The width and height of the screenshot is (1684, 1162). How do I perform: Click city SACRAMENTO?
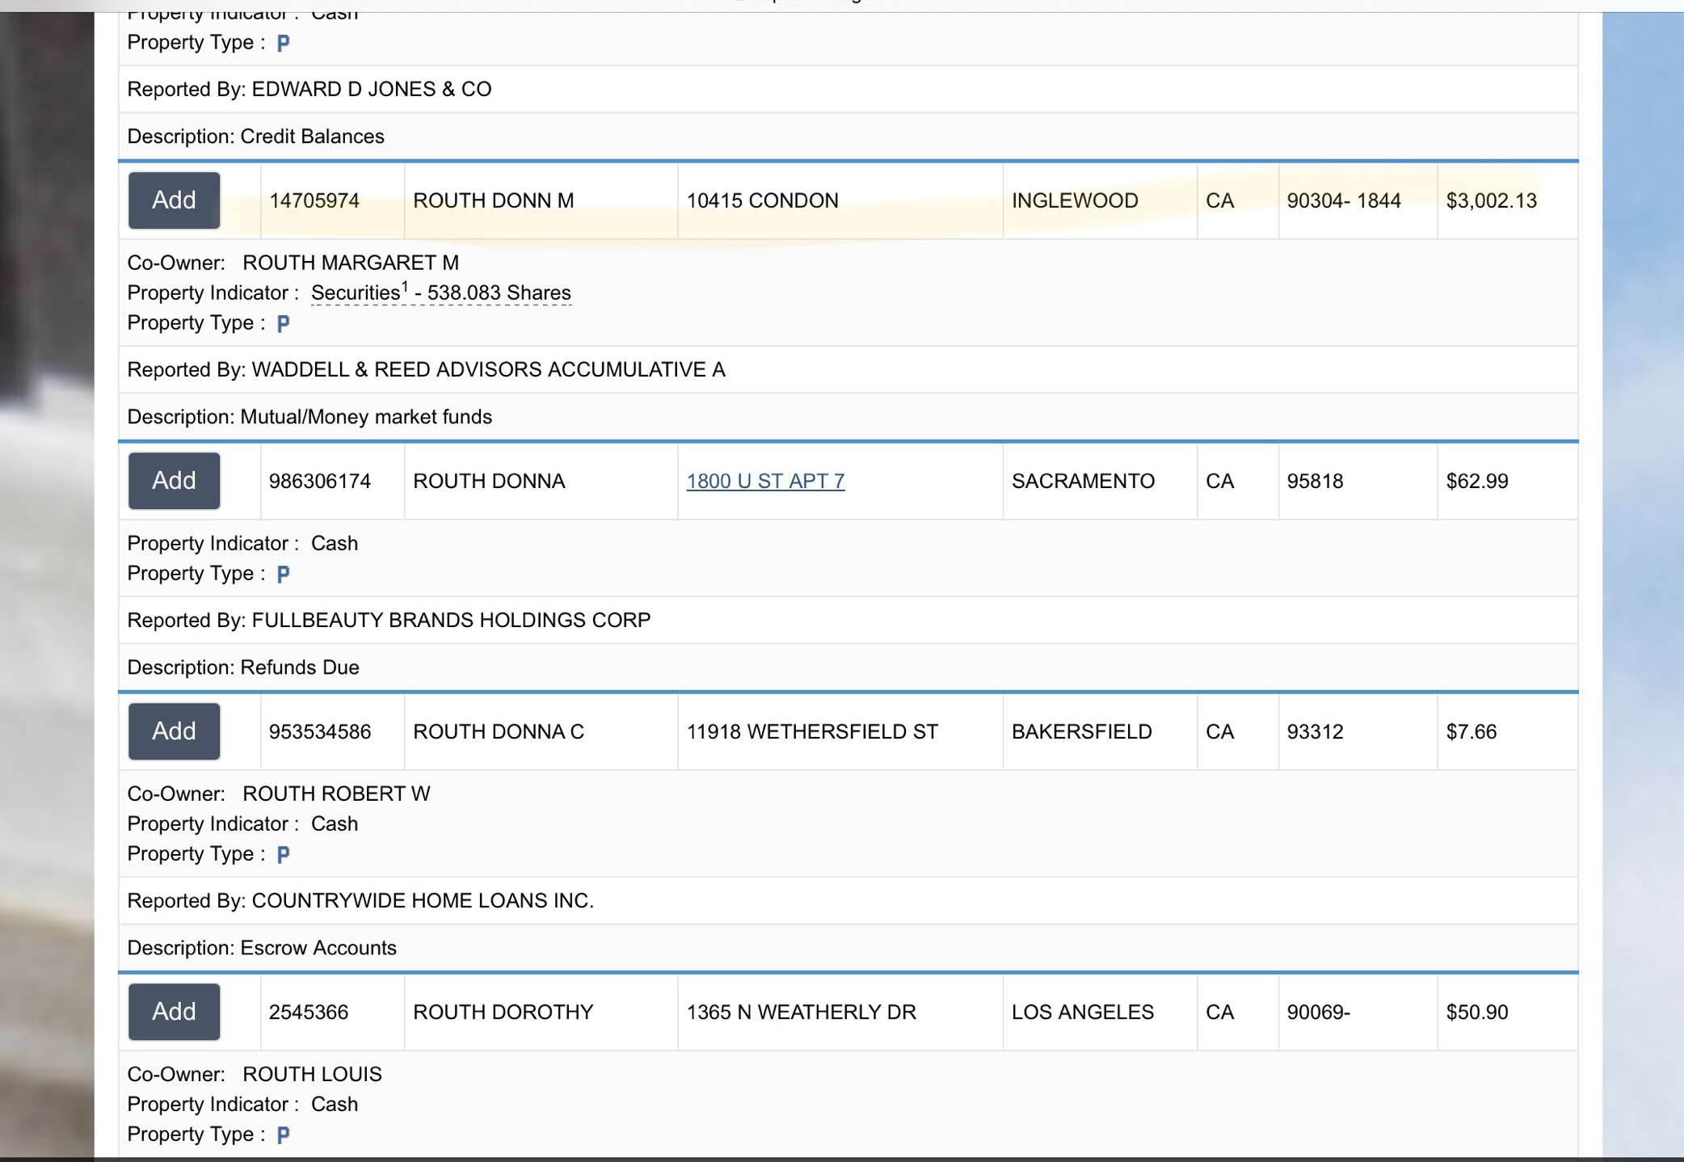click(1083, 481)
